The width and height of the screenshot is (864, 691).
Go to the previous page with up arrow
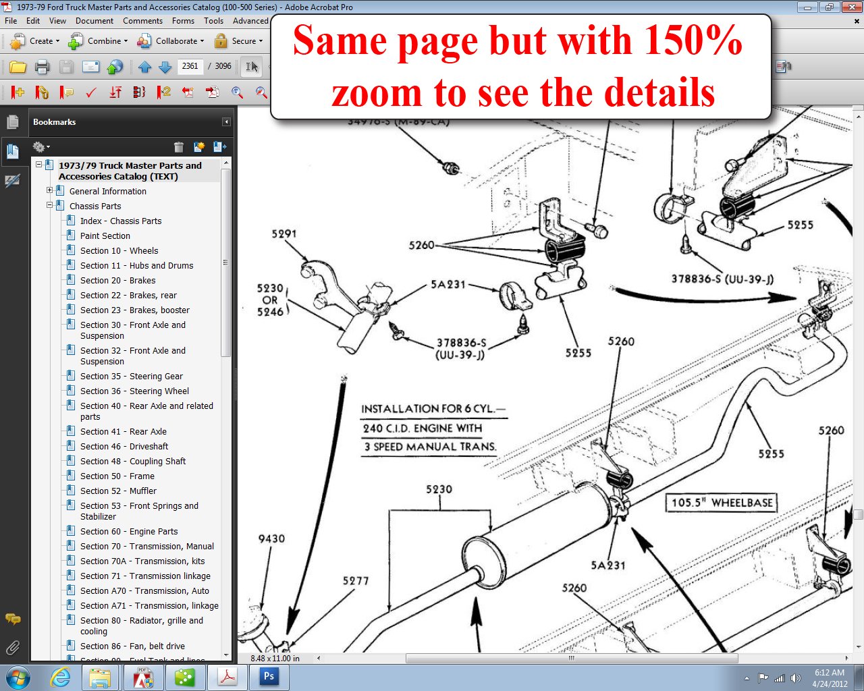[144, 67]
